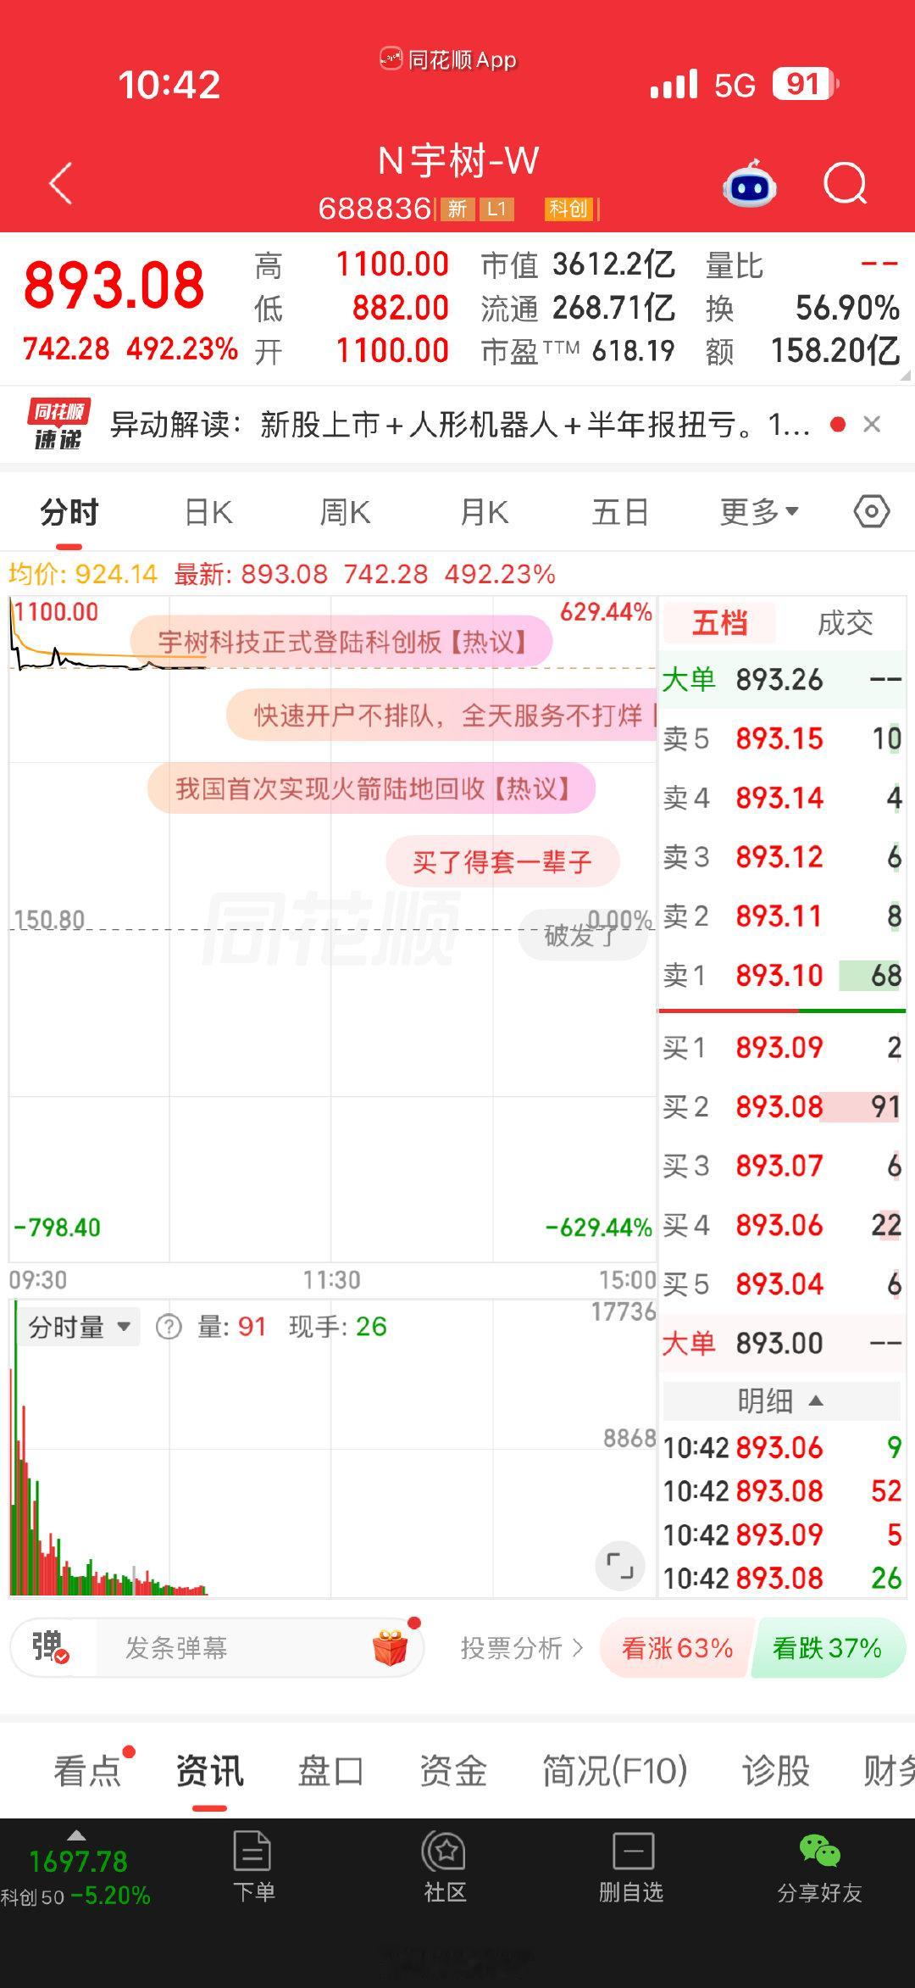The image size is (915, 1988).
Task: Tap upper 大单 893.26 row
Action: click(782, 679)
